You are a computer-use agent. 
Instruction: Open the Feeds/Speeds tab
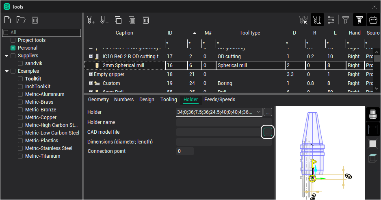[x=220, y=100]
